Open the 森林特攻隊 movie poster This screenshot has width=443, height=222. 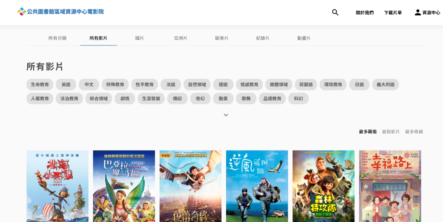coord(324,186)
